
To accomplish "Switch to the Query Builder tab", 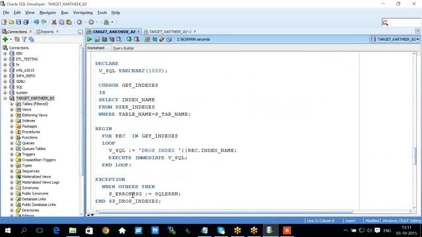I will coord(123,48).
